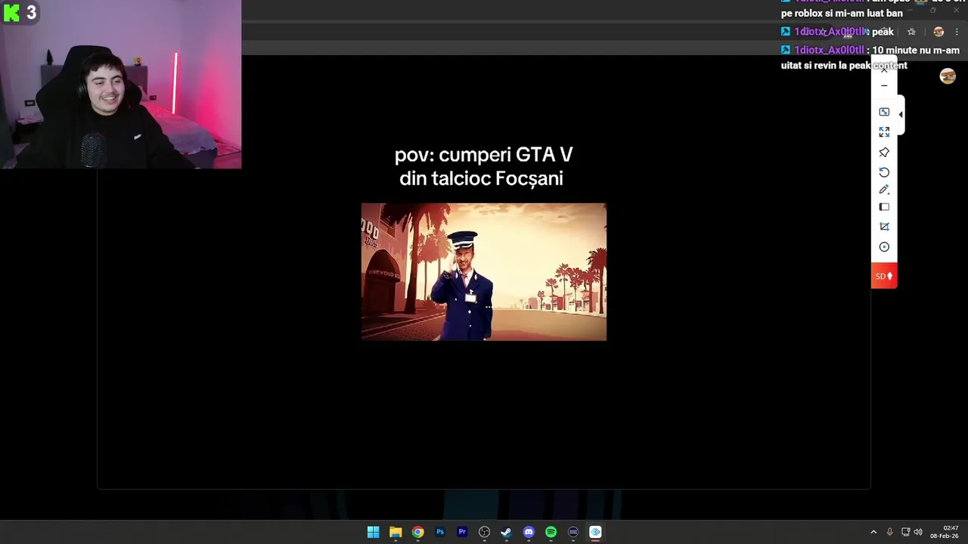Click the rotate counterclockwise icon

click(884, 172)
